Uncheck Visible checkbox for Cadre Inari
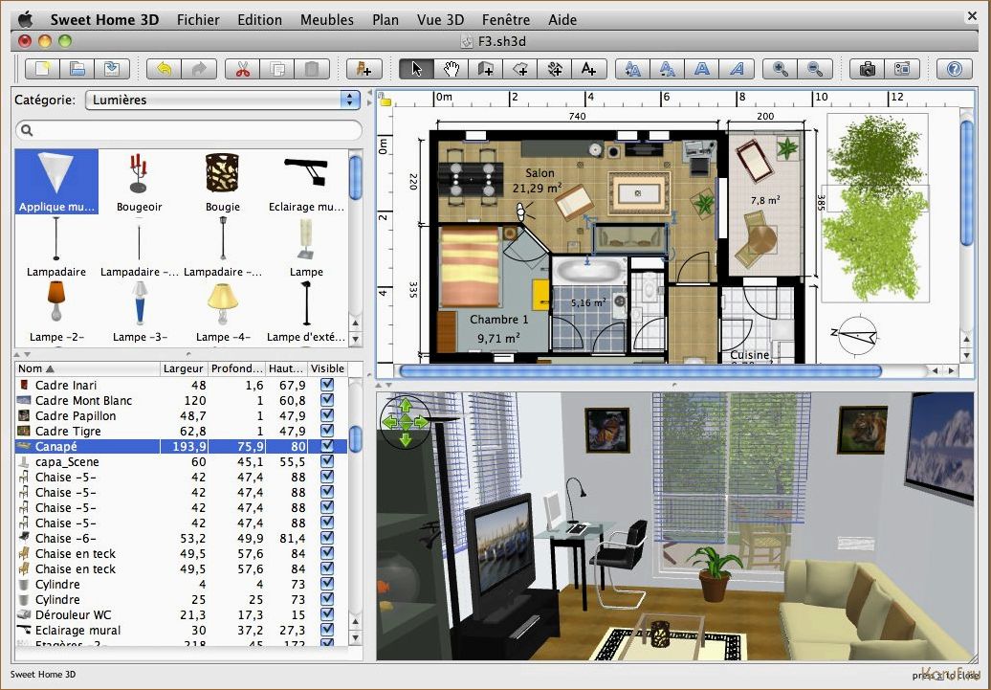Screen dimensions: 991x690 tap(327, 385)
